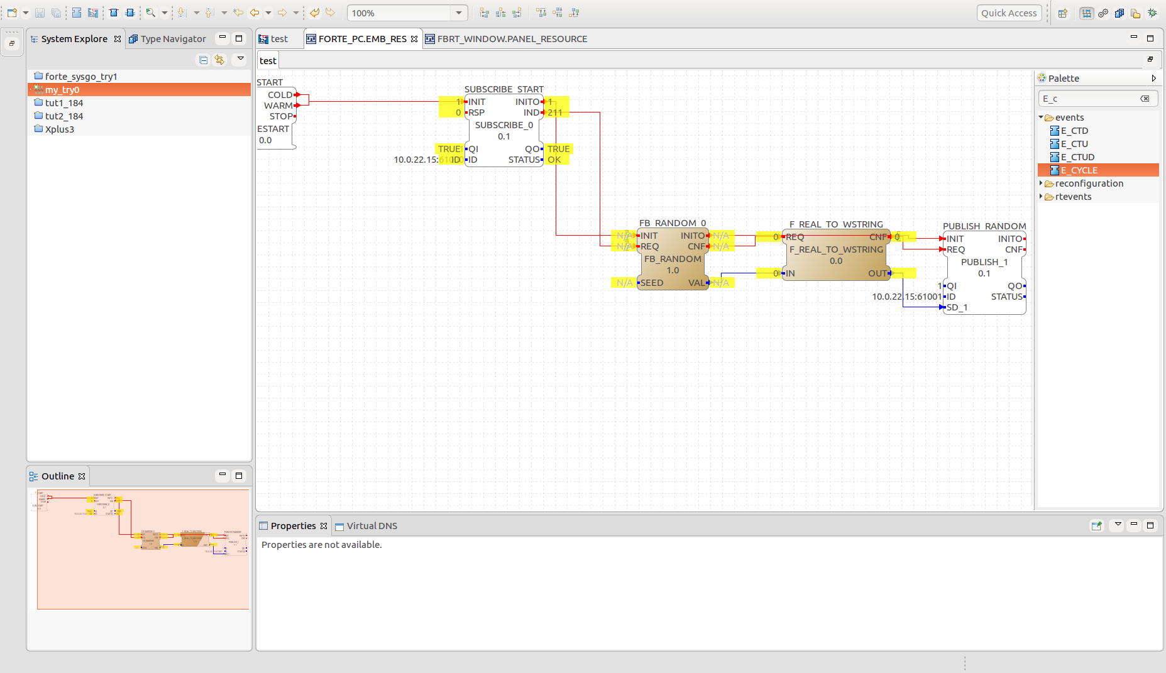
Task: Pin the Properties view icon
Action: [x=1097, y=526]
